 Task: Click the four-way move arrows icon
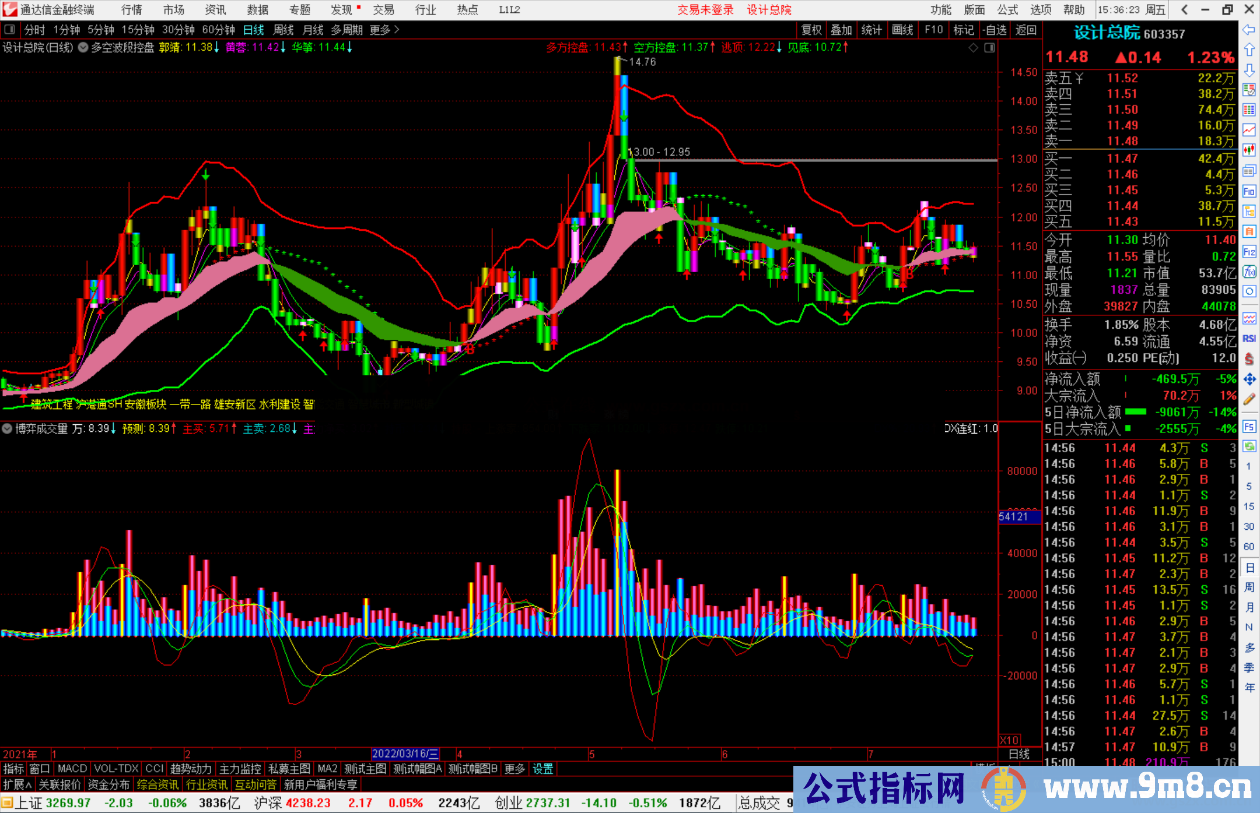point(1249,379)
